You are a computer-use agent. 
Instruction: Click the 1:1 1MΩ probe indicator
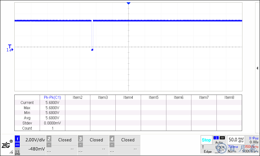coord(18,152)
